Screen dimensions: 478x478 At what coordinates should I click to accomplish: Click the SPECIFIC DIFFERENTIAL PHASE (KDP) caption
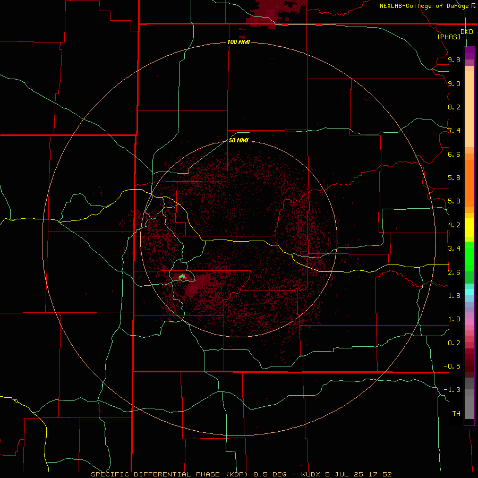click(169, 474)
